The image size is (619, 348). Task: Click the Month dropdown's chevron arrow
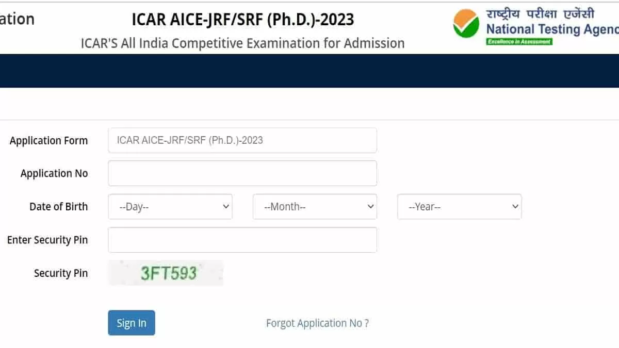[x=370, y=206]
